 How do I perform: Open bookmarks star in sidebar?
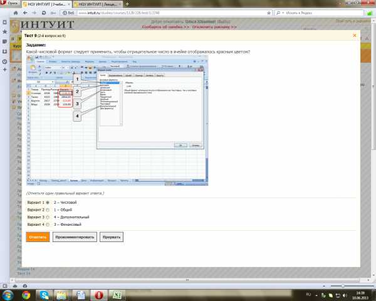(x=4, y=32)
